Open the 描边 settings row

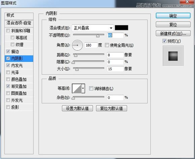[19, 51]
